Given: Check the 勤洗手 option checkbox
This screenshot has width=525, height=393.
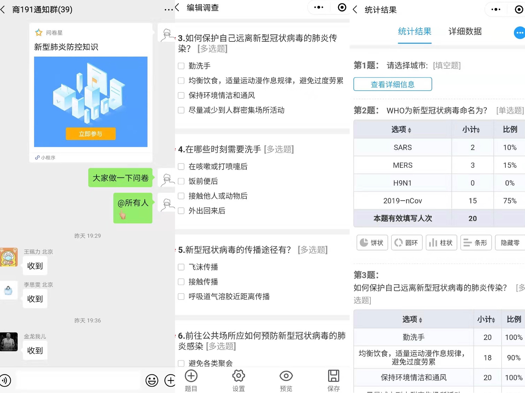Looking at the screenshot, I should click(181, 66).
